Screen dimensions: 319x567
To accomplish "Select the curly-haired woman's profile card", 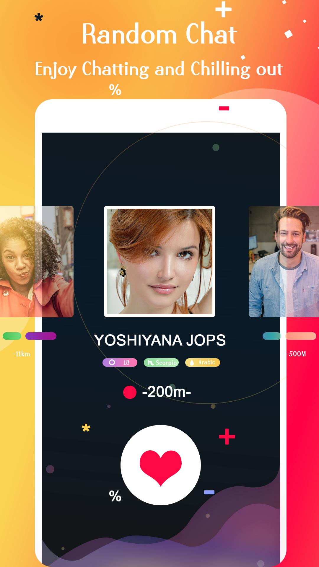I will (37, 261).
